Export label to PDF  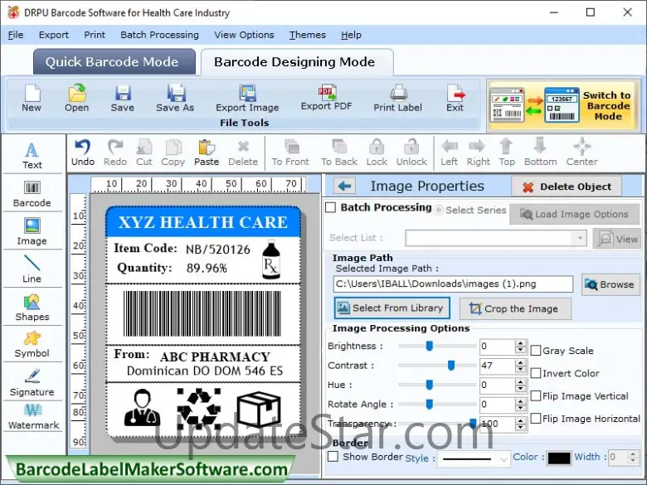tap(326, 98)
